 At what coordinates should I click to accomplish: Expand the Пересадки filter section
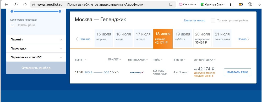[x=36, y=49]
